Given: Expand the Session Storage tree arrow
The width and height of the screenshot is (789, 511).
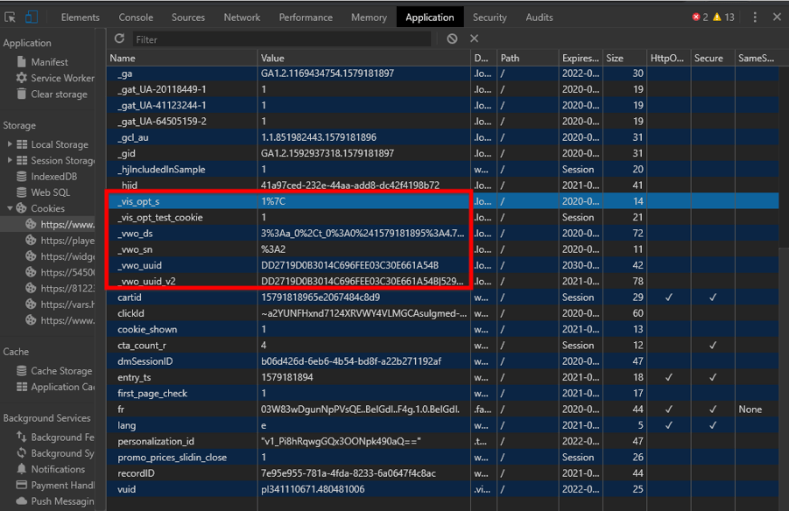Looking at the screenshot, I should pos(10,160).
